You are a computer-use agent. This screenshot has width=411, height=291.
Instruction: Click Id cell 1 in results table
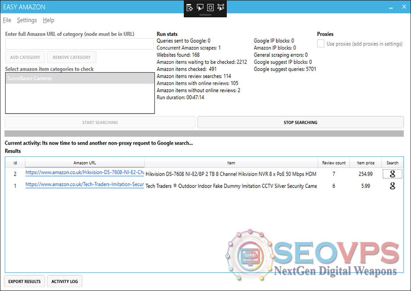15,186
